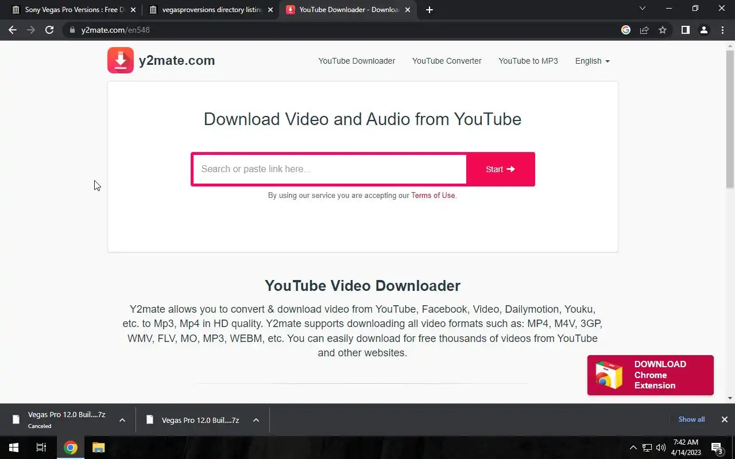The height and width of the screenshot is (459, 735).
Task: Open Task View on taskbar
Action: point(41,448)
